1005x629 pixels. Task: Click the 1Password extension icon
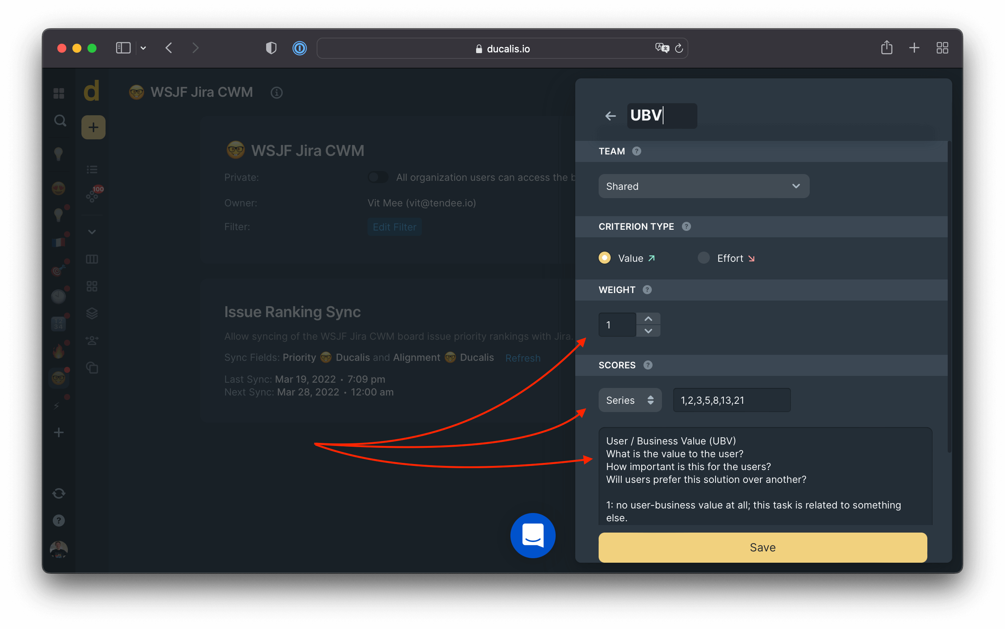click(299, 48)
